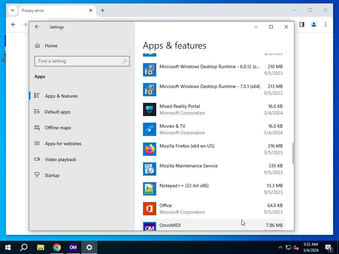Image resolution: width=339 pixels, height=254 pixels.
Task: Select the Mixed Reality Portal icon
Action: [x=150, y=109]
